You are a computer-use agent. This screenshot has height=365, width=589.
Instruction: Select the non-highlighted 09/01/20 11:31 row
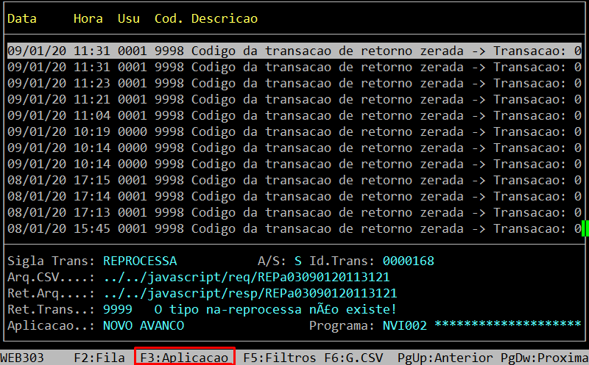pos(294,67)
